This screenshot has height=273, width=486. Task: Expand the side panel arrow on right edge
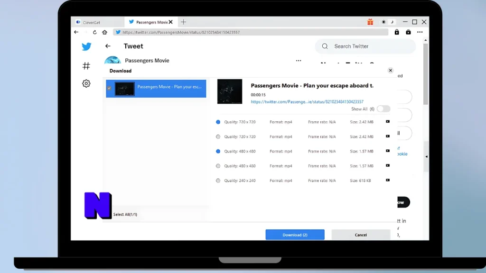[427, 156]
